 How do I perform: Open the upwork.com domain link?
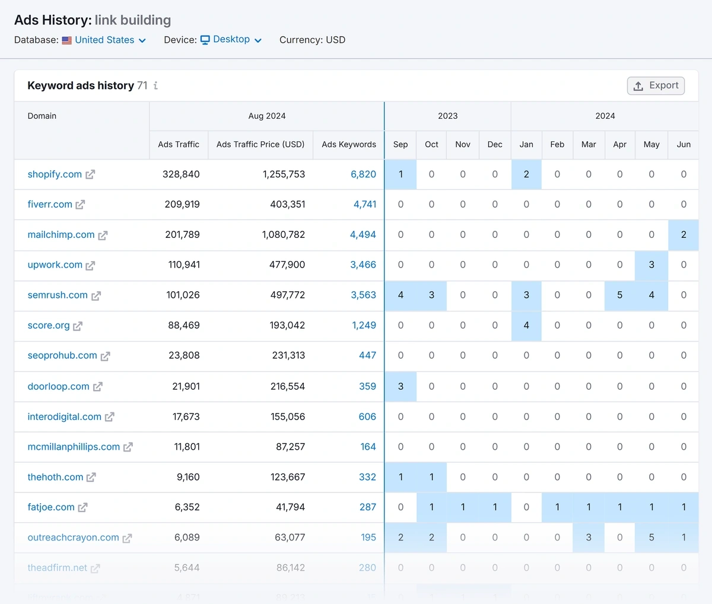pyautogui.click(x=55, y=265)
